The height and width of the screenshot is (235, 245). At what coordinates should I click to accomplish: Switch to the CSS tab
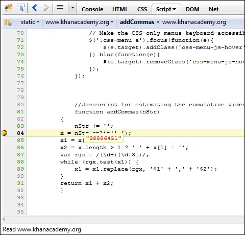click(x=142, y=9)
